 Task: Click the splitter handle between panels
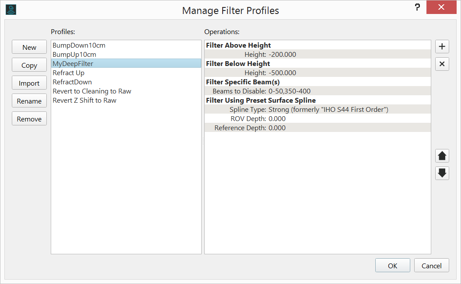(x=203, y=141)
